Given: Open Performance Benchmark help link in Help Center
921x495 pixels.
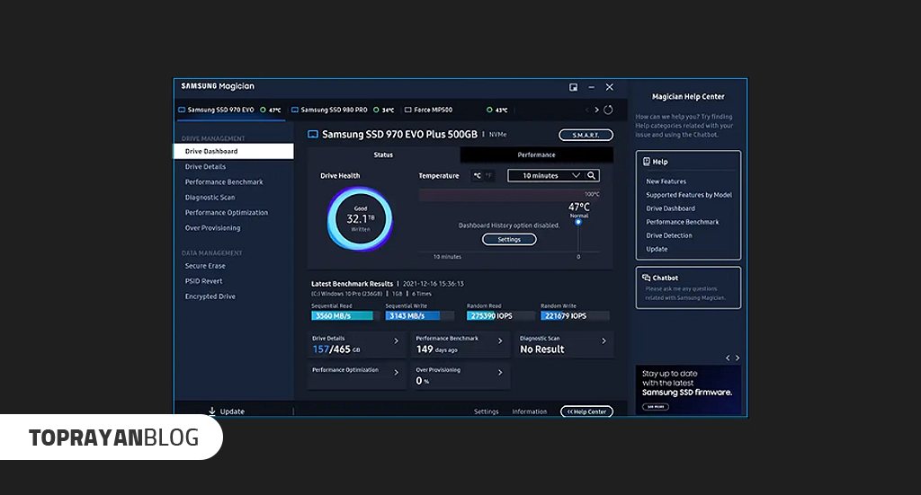Looking at the screenshot, I should click(683, 222).
